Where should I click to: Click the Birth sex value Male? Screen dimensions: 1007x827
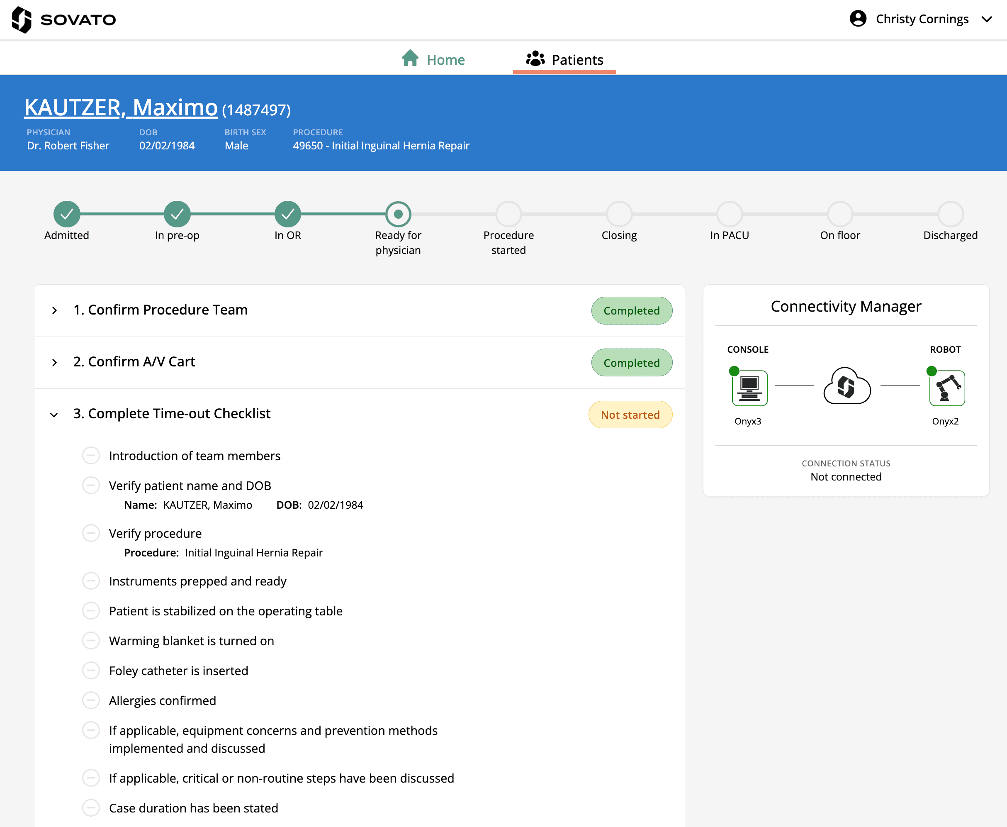pyautogui.click(x=237, y=146)
